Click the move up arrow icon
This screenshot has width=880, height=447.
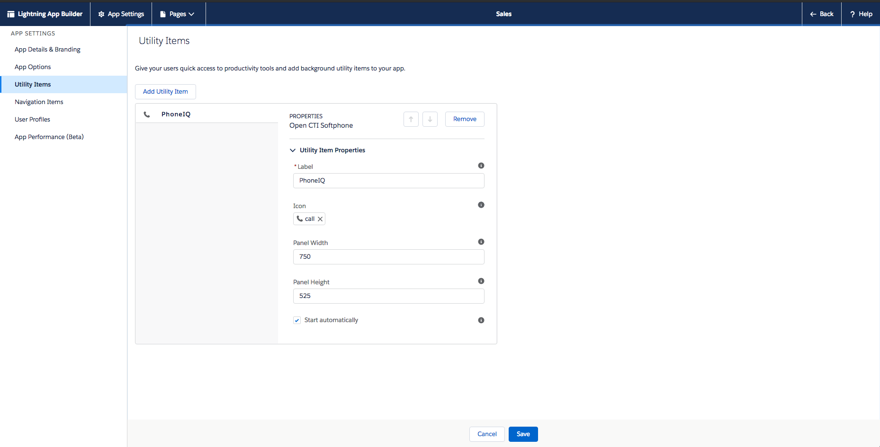(411, 119)
